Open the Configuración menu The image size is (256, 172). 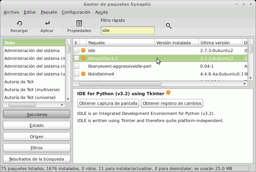pos(76,12)
